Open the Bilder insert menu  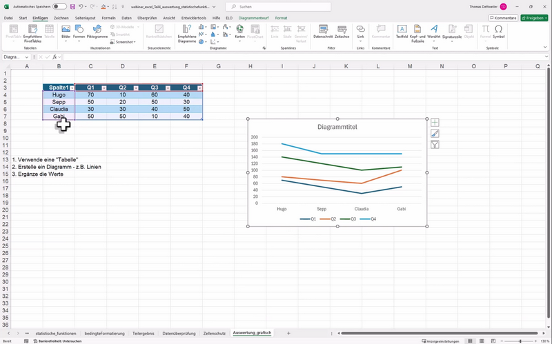(x=66, y=31)
